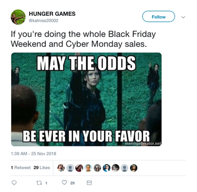Open the HUNGER GAMES display name link
This screenshot has height=192, width=197.
(x=52, y=14)
